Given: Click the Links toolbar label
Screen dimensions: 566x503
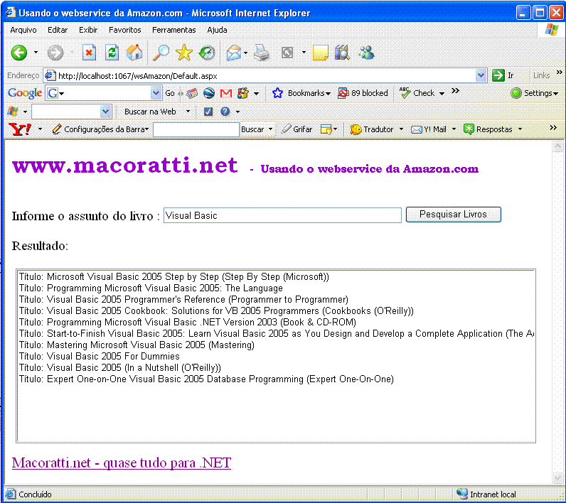Looking at the screenshot, I should (541, 75).
